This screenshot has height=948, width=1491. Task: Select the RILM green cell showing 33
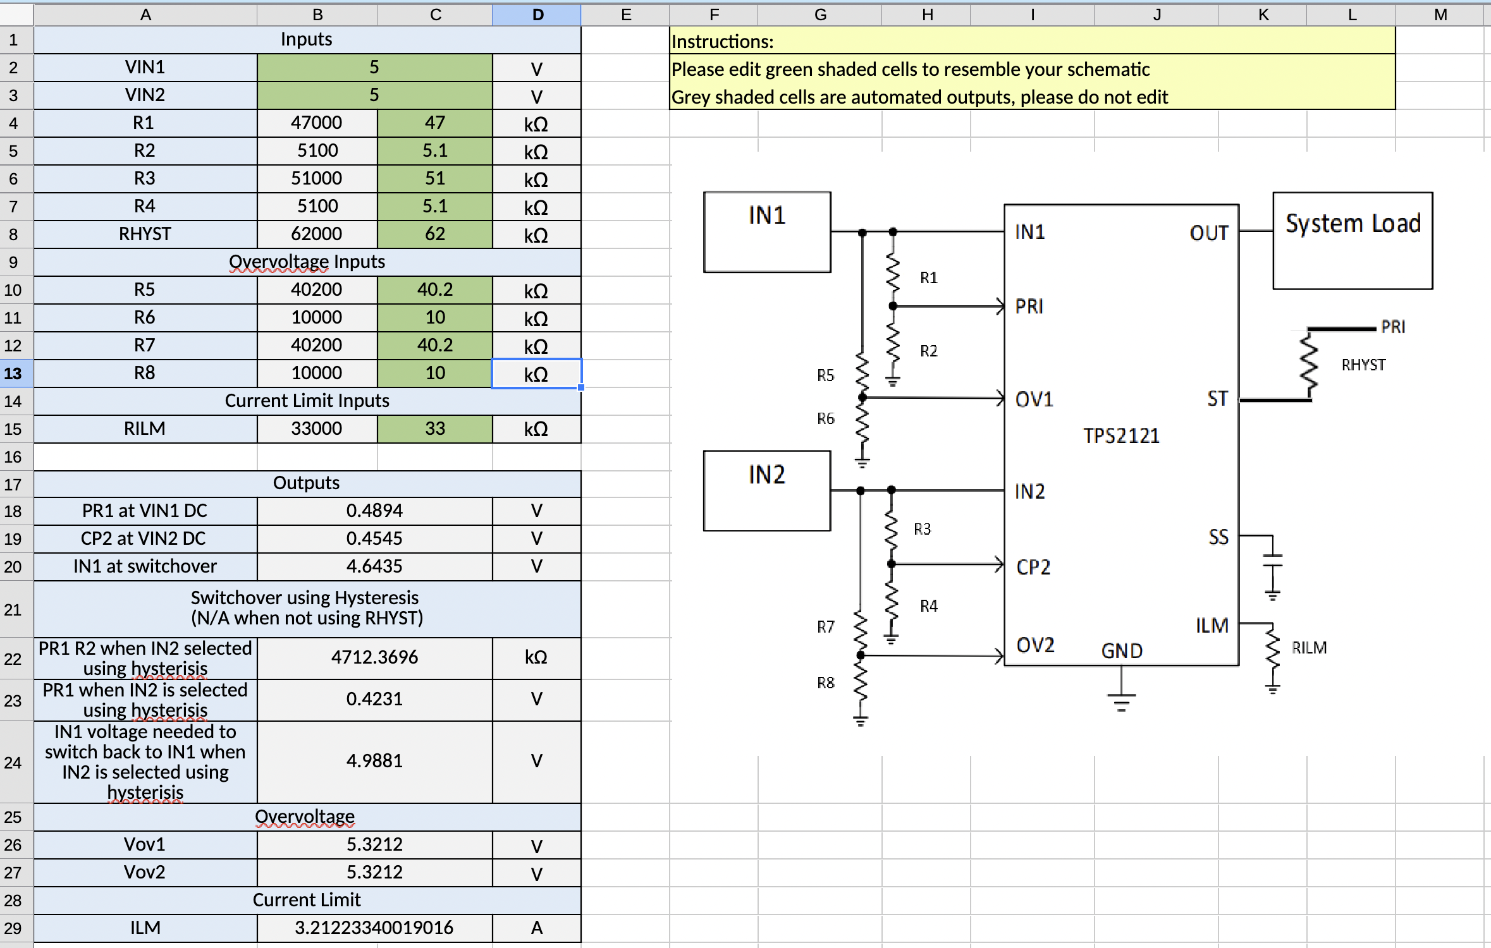pos(434,429)
